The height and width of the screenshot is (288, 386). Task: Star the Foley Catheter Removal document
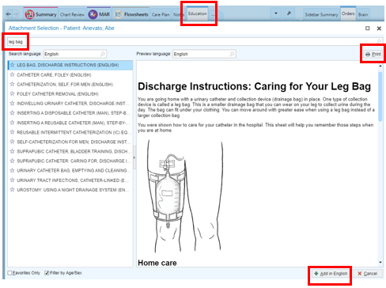(x=12, y=93)
